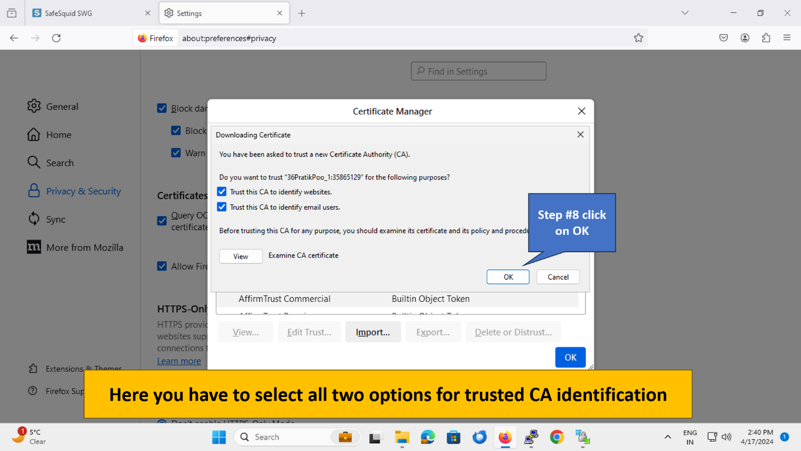Open the General settings category
The image size is (801, 451).
(62, 106)
